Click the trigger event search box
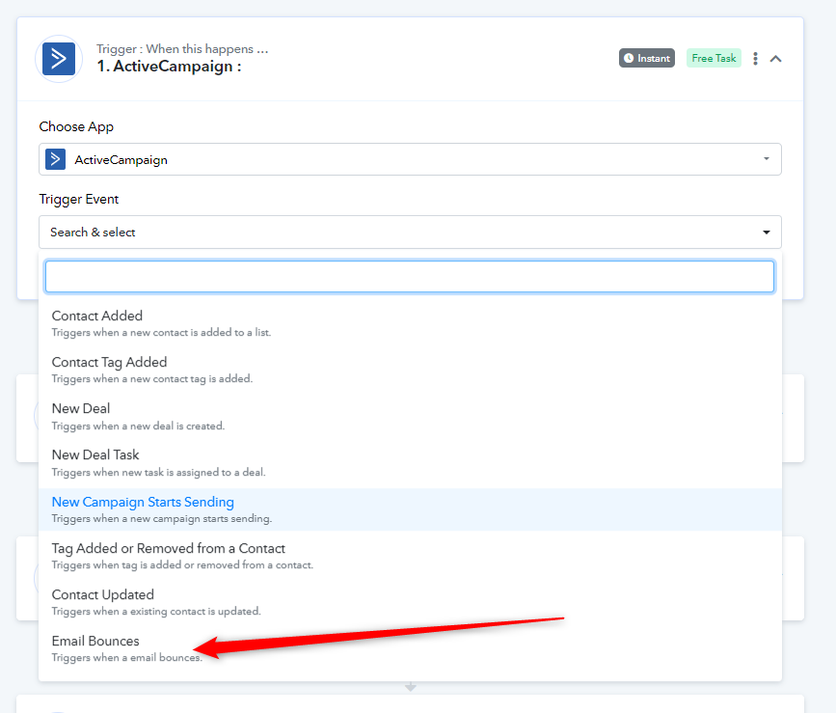This screenshot has height=713, width=836. point(410,276)
